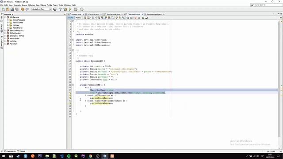Viewport: 283px width, 159px height.
Task: Click the Save All toolbar icon
Action: tap(17, 9)
